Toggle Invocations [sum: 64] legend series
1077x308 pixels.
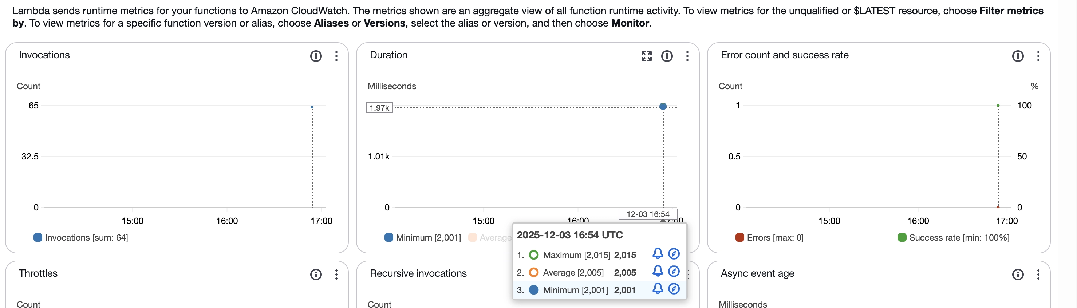pyautogui.click(x=81, y=238)
